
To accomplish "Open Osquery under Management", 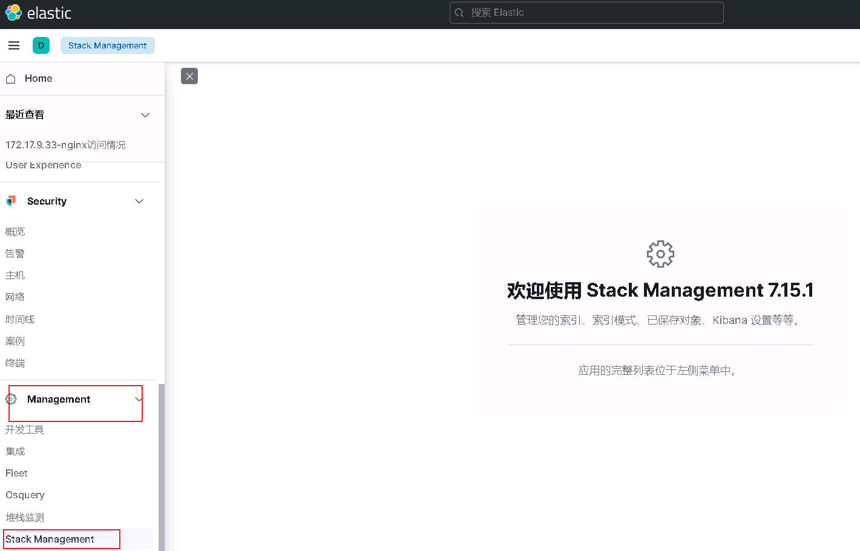I will pos(25,495).
